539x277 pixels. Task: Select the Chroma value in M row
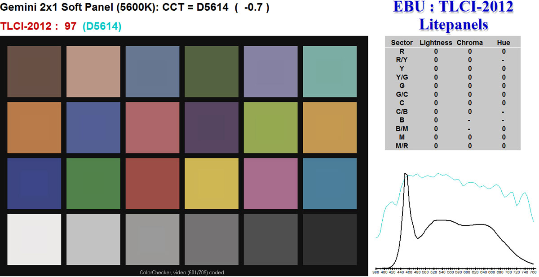470,137
